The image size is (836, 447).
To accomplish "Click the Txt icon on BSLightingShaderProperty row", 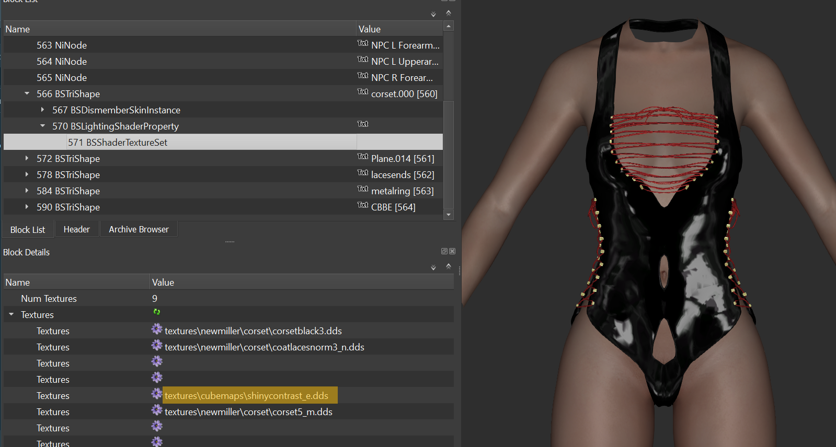I will pyautogui.click(x=363, y=124).
